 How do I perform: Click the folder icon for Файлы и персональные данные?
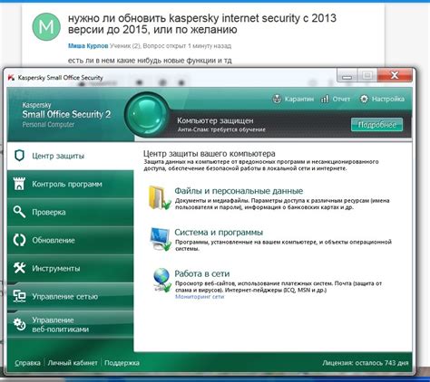click(159, 197)
